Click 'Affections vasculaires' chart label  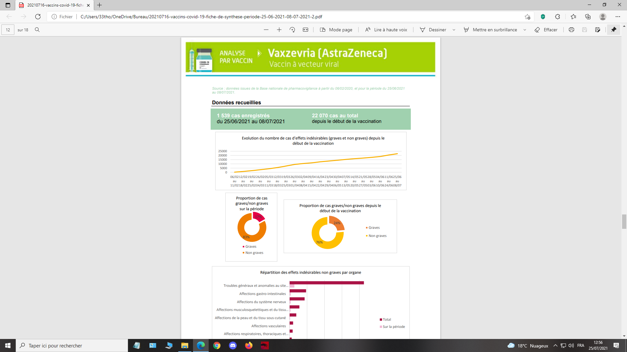[268, 326]
